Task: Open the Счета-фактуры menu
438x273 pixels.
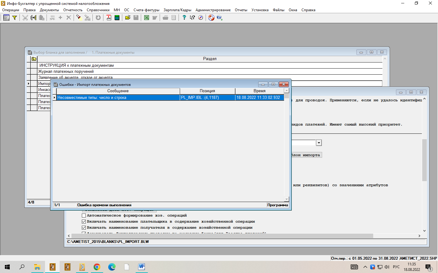Action: click(146, 10)
